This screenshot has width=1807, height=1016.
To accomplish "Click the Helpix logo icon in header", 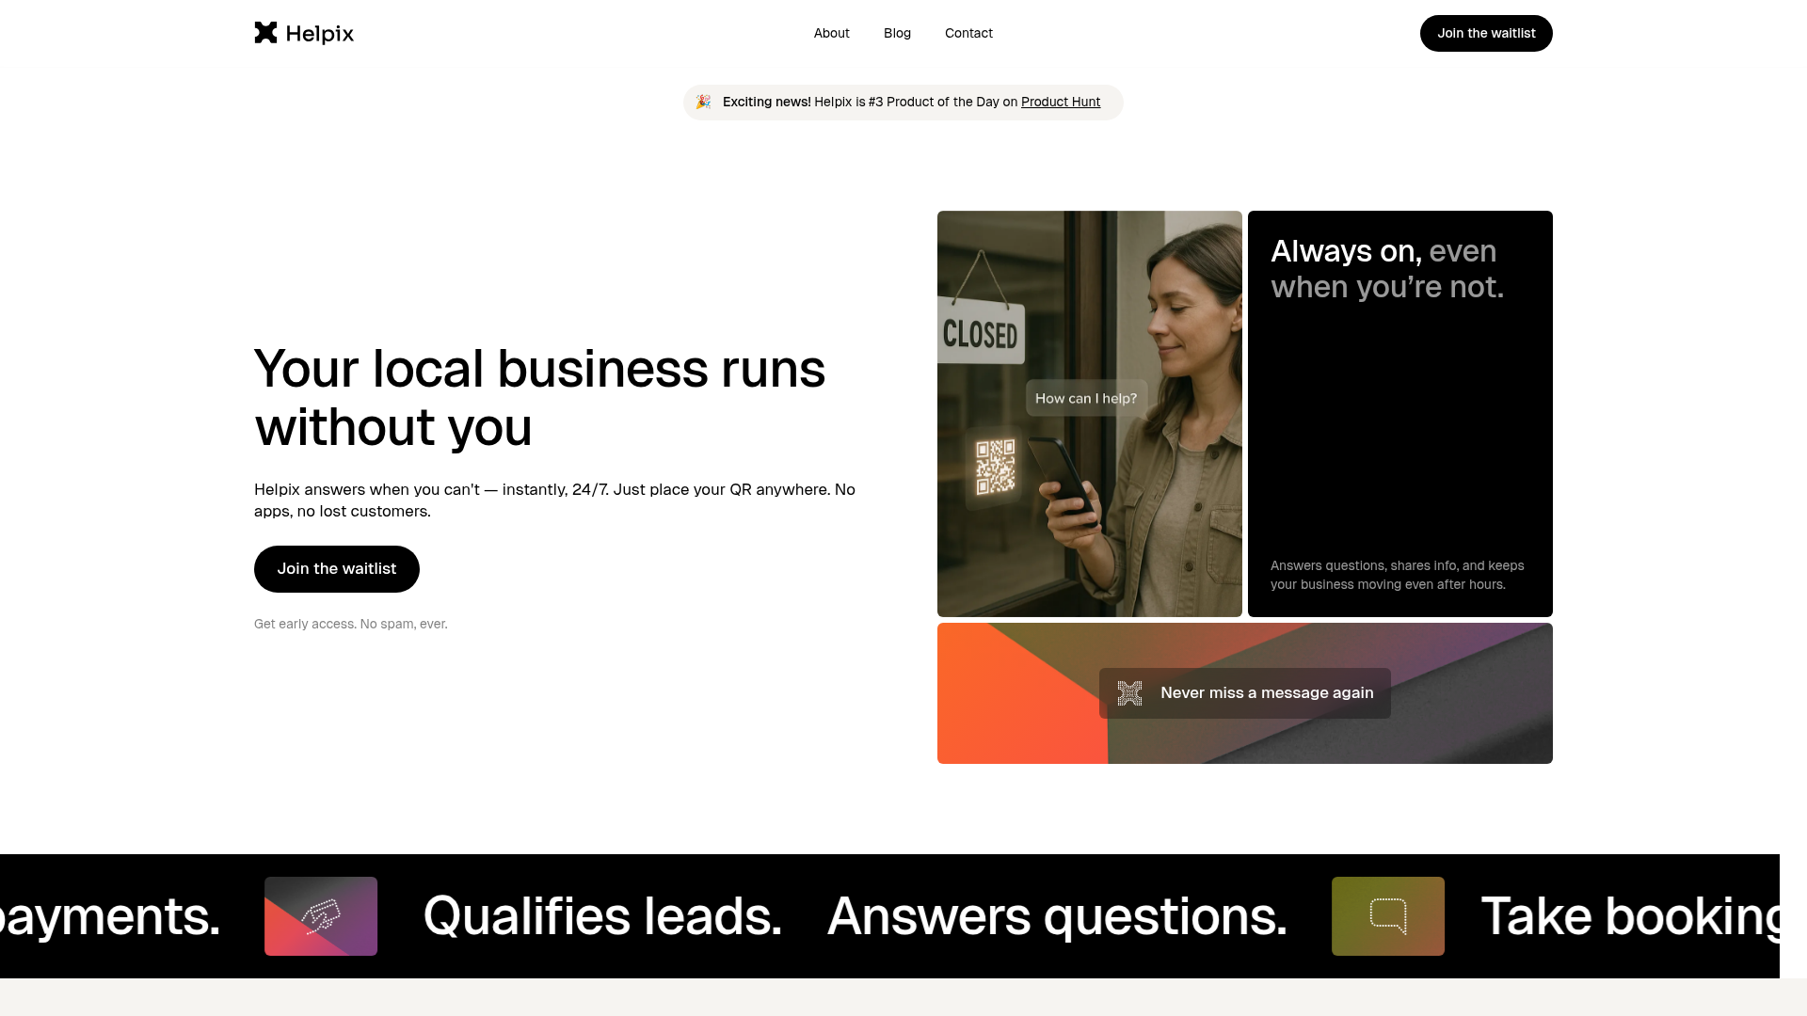I will click(x=266, y=33).
